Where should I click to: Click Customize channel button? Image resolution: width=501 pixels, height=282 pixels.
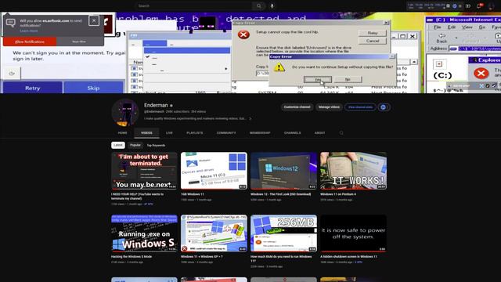coord(297,107)
